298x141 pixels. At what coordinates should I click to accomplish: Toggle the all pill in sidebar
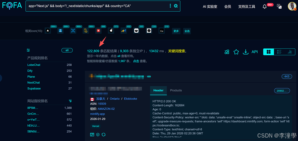tap(67, 50)
